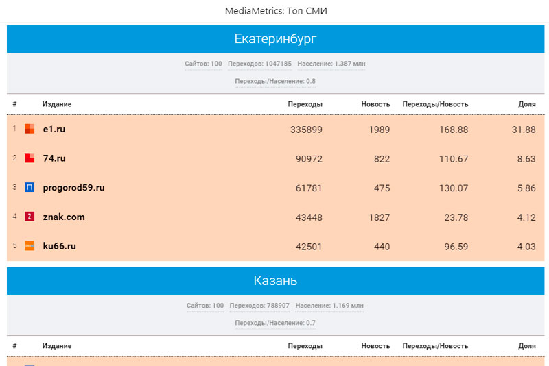Click the znak.com red favicon
Image resolution: width=549 pixels, height=366 pixels.
[30, 217]
